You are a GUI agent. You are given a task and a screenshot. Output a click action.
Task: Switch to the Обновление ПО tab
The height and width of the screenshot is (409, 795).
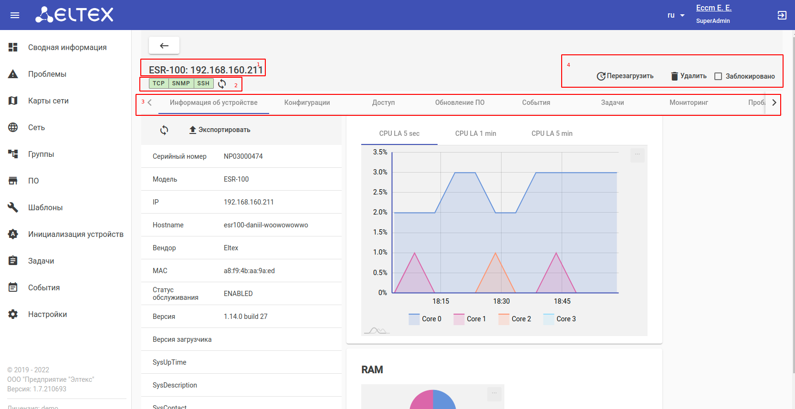point(460,102)
